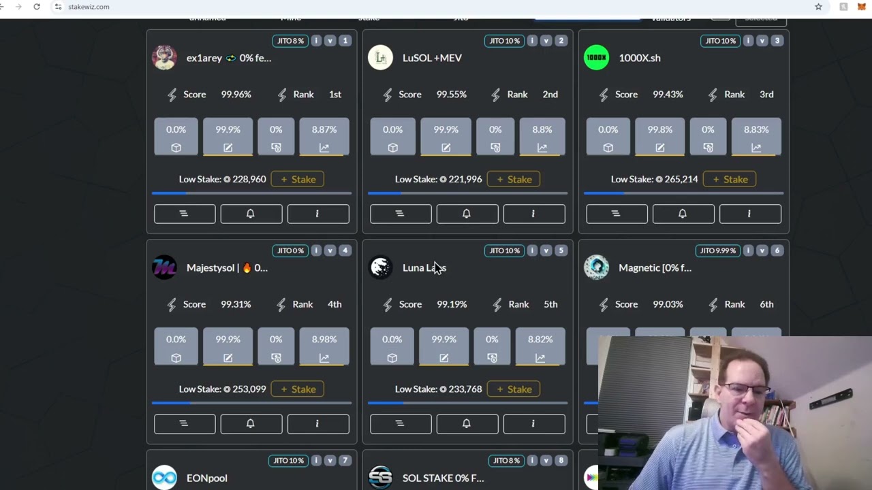872x490 pixels.
Task: Open alerts bell for LuSOL +MEV
Action: tap(467, 214)
